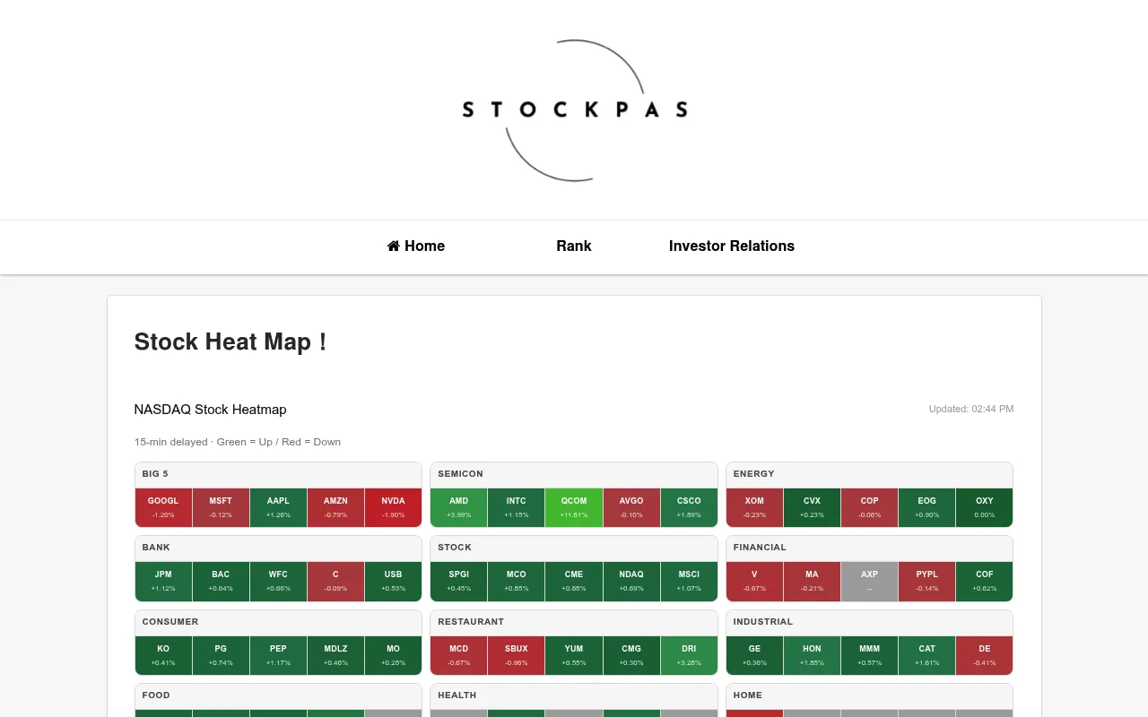Image resolution: width=1148 pixels, height=717 pixels.
Task: Select the DE tile
Action: (984, 655)
